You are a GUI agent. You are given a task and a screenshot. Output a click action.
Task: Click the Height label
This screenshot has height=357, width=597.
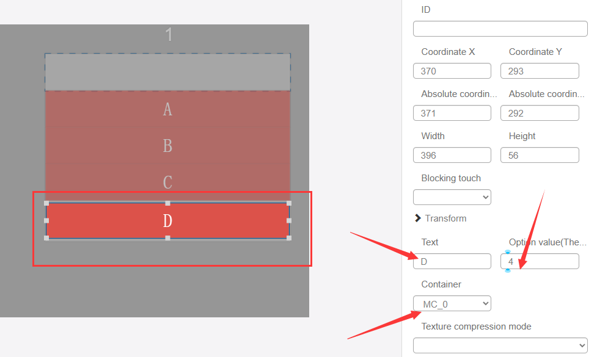[x=522, y=136]
